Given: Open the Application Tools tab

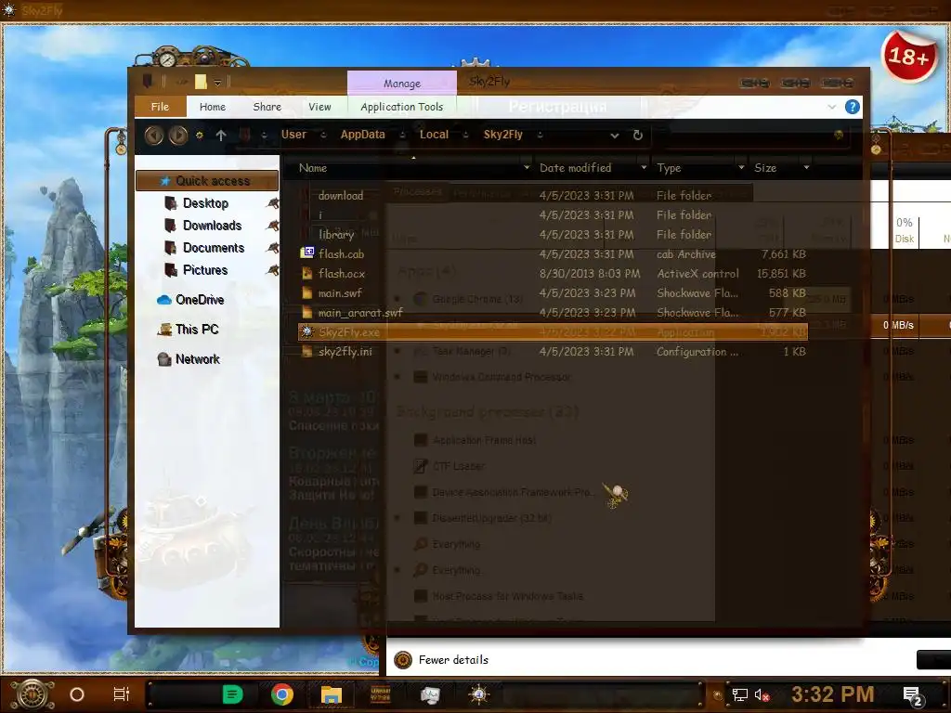Looking at the screenshot, I should [x=401, y=107].
